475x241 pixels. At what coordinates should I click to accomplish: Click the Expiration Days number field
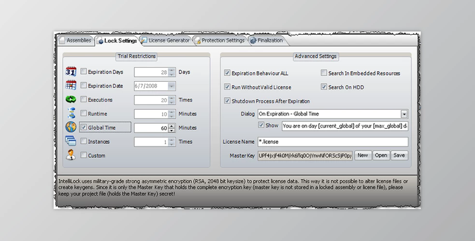[x=151, y=72]
